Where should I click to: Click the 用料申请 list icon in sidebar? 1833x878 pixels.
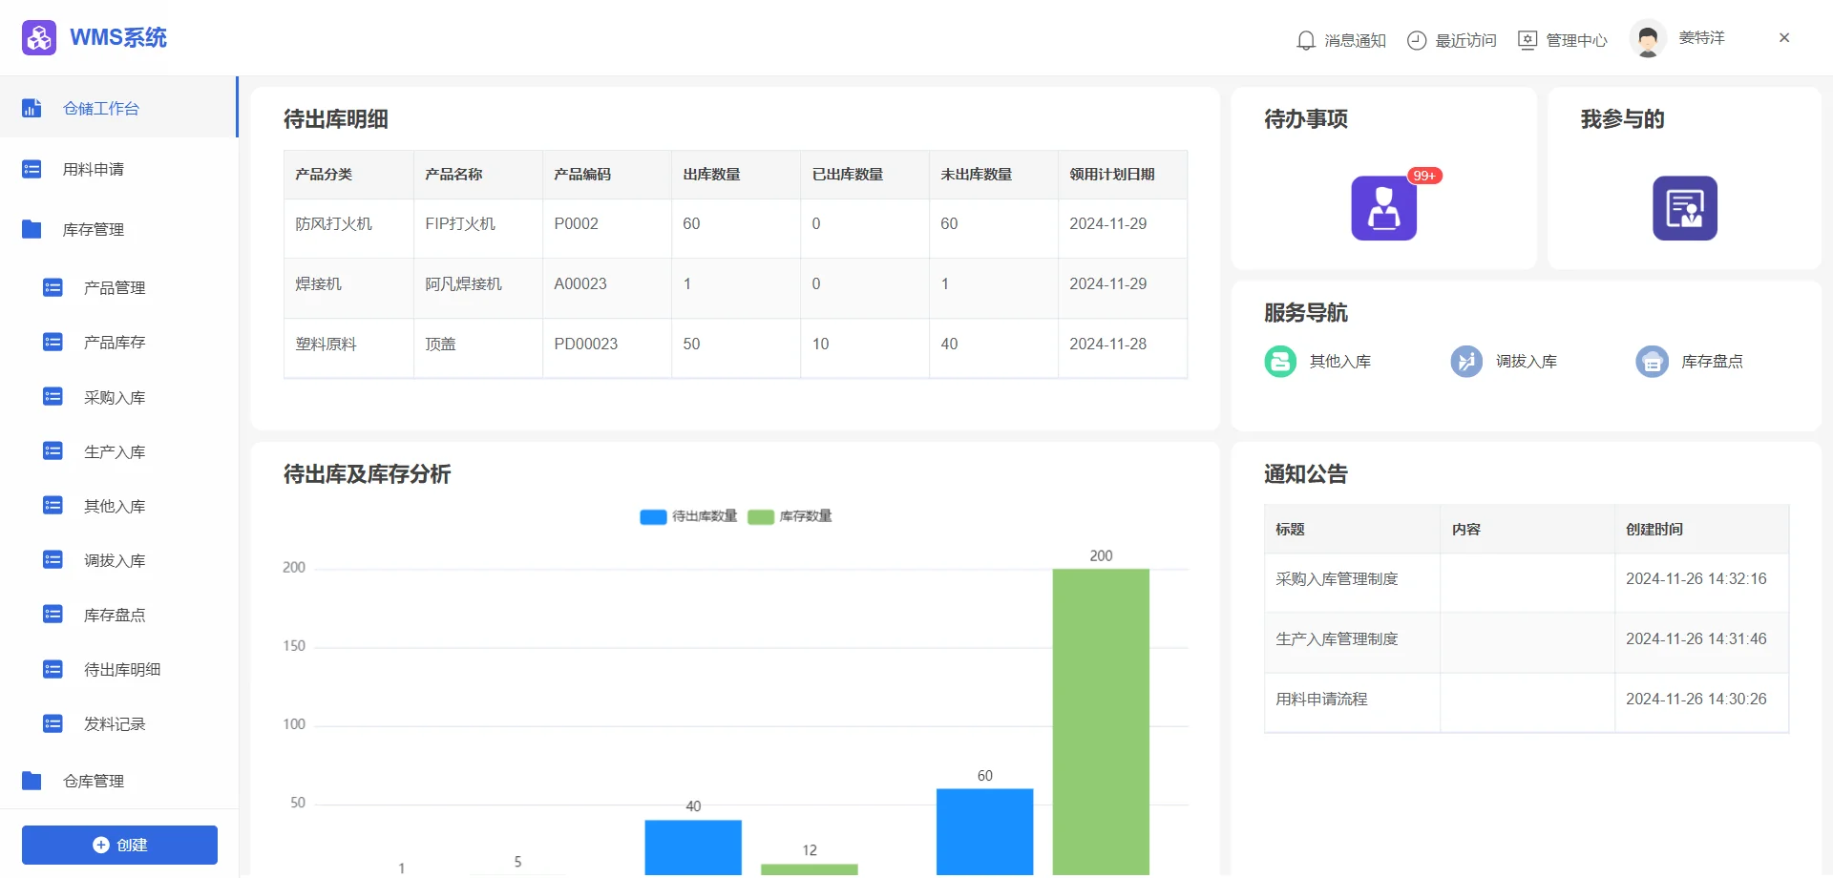pos(32,169)
